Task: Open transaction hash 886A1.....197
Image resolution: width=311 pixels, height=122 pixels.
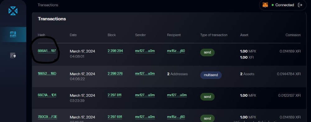Action: (x=47, y=51)
